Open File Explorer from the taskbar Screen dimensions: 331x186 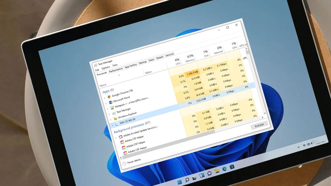tap(217, 171)
